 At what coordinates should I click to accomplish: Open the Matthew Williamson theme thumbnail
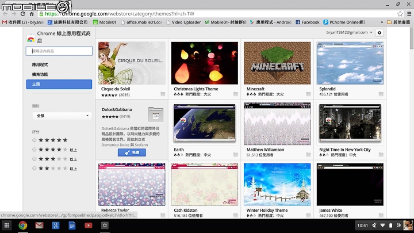pos(277,124)
